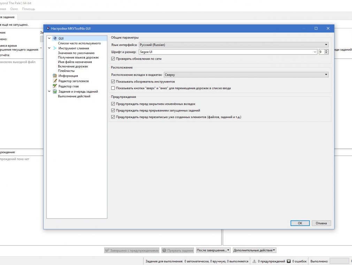Click the Задания и очередь заданий icon
This screenshot has width=352, height=265.
tap(55, 91)
